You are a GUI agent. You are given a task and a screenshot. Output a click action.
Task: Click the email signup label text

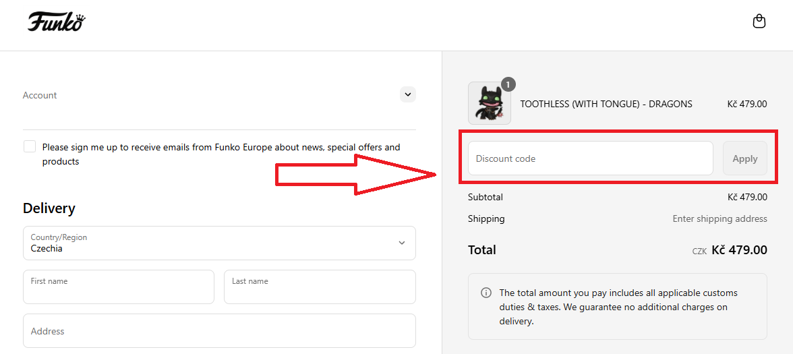[221, 154]
